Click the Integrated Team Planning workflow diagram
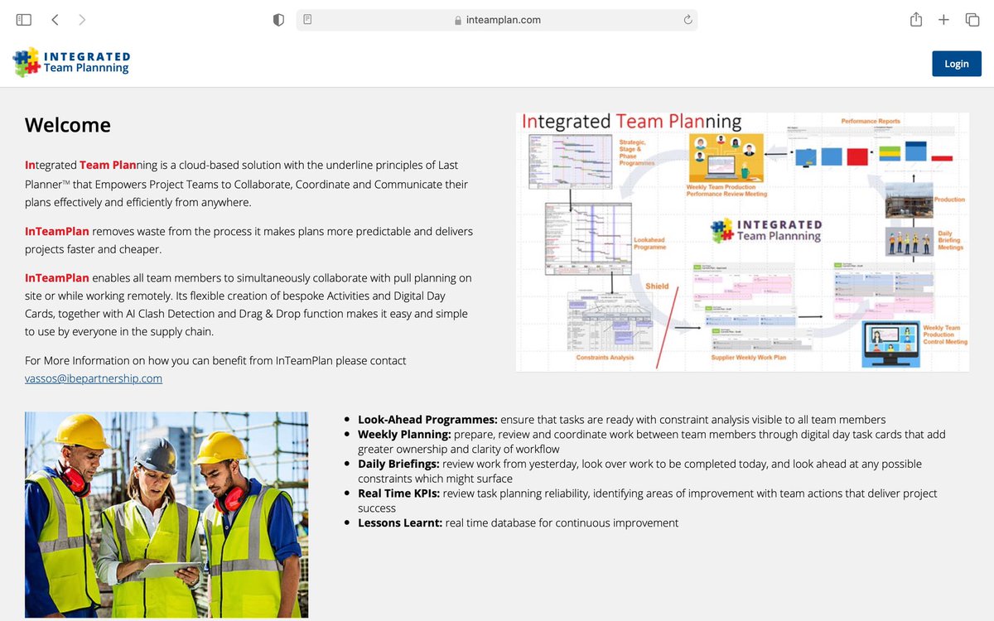This screenshot has width=994, height=621. [x=742, y=242]
